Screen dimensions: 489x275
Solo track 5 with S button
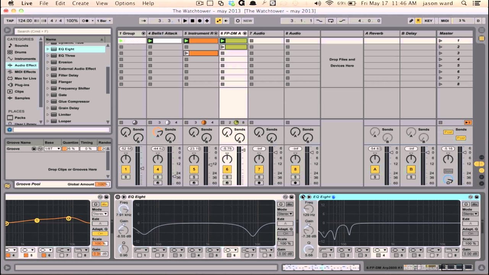(194, 177)
